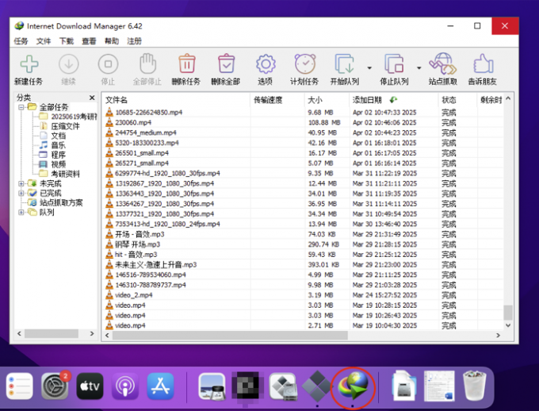The width and height of the screenshot is (539, 411).
Task: Sort by 大小 column header
Action: point(327,100)
